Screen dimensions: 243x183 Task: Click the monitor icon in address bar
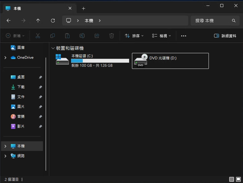coord(69,21)
